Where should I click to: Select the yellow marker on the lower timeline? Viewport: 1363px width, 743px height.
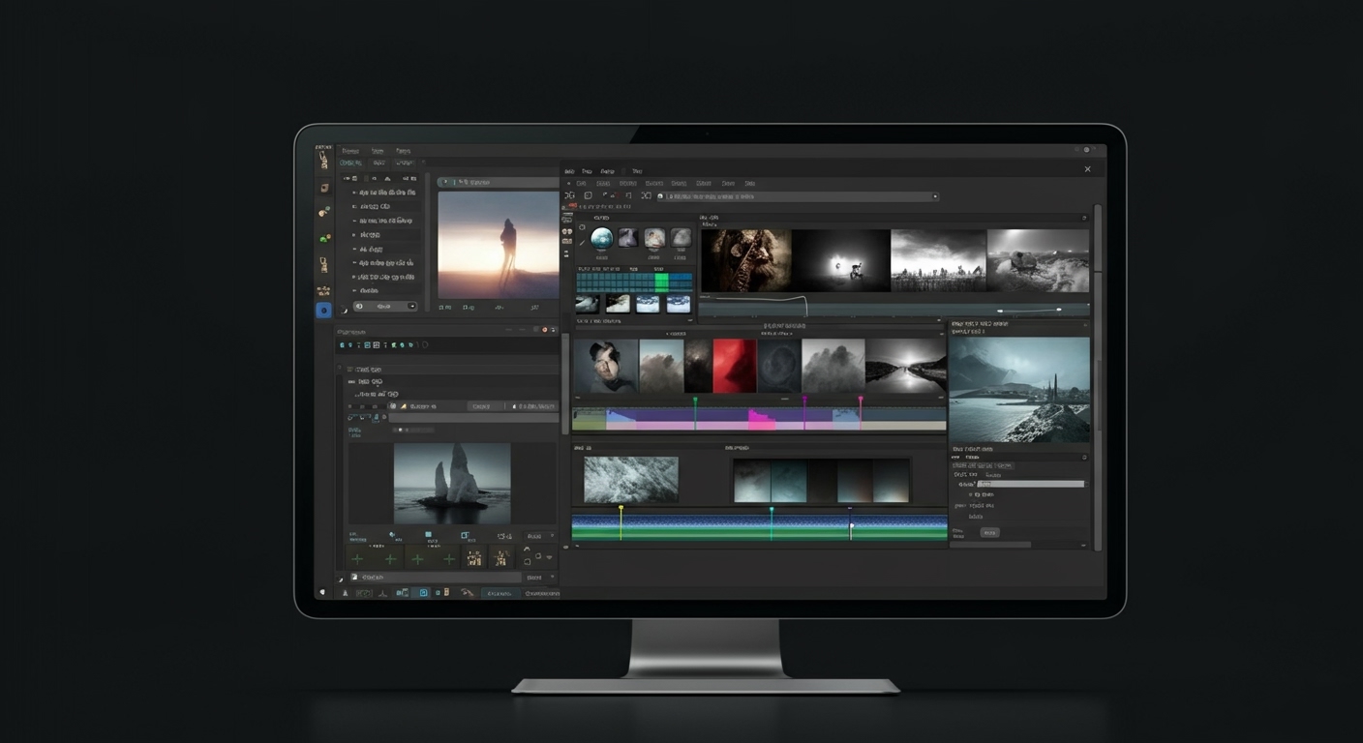coord(621,506)
